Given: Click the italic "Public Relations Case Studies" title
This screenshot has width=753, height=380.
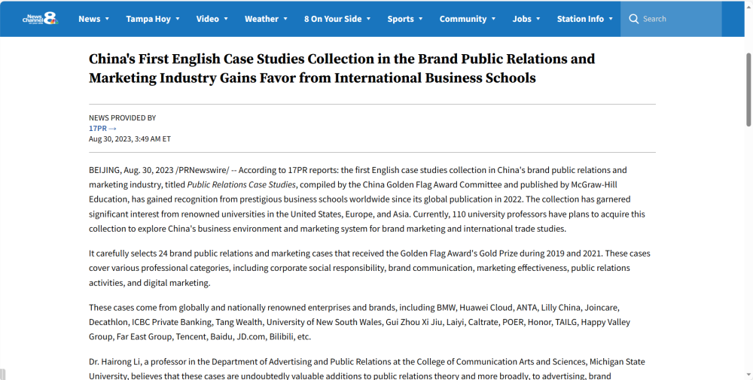Looking at the screenshot, I should point(242,184).
